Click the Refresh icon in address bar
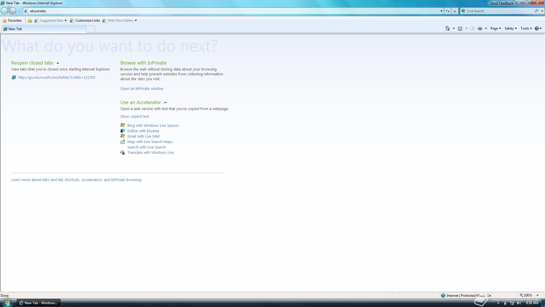The height and width of the screenshot is (307, 545). pyautogui.click(x=448, y=11)
